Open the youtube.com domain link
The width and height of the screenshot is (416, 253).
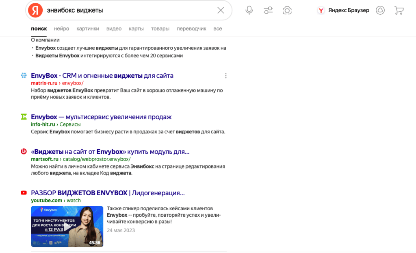(46, 201)
